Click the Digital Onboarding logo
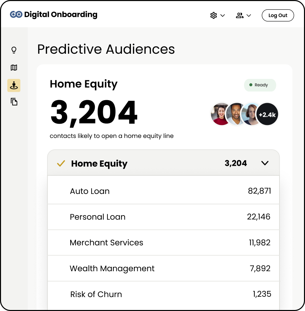 coord(54,15)
